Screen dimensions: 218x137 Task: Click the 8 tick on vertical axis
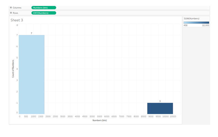tap(17, 25)
